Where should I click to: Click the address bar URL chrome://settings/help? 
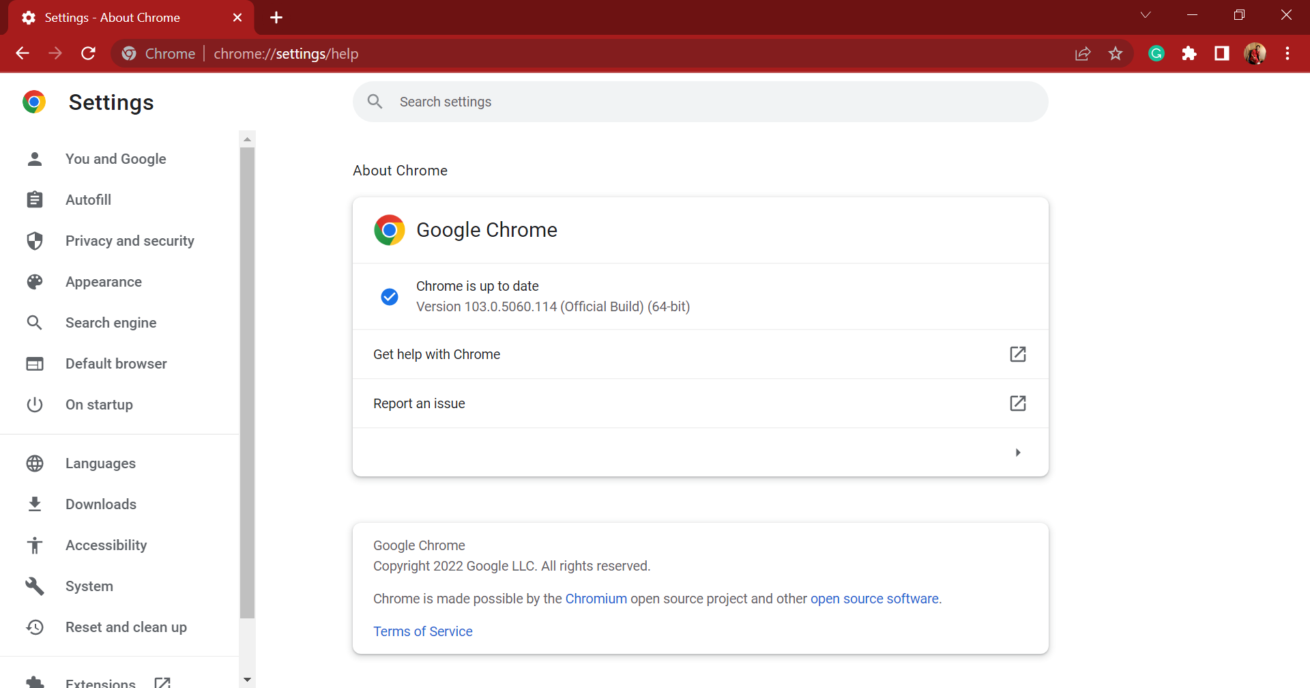(286, 54)
